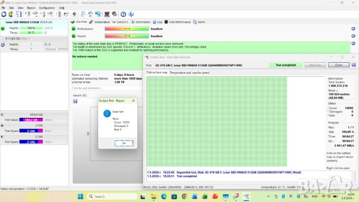This screenshot has height=202, width=359.
Task: Click the Stop Test button
Action: pos(315,65)
